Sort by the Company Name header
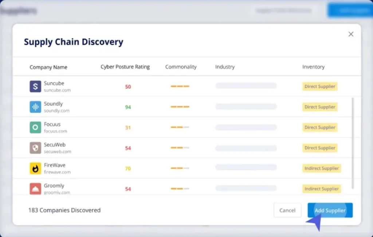 coord(48,67)
